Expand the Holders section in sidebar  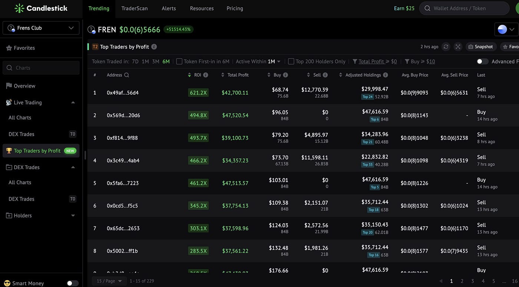pyautogui.click(x=41, y=215)
